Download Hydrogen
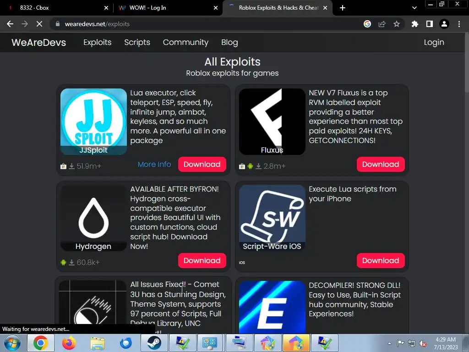This screenshot has height=352, width=469. click(202, 260)
